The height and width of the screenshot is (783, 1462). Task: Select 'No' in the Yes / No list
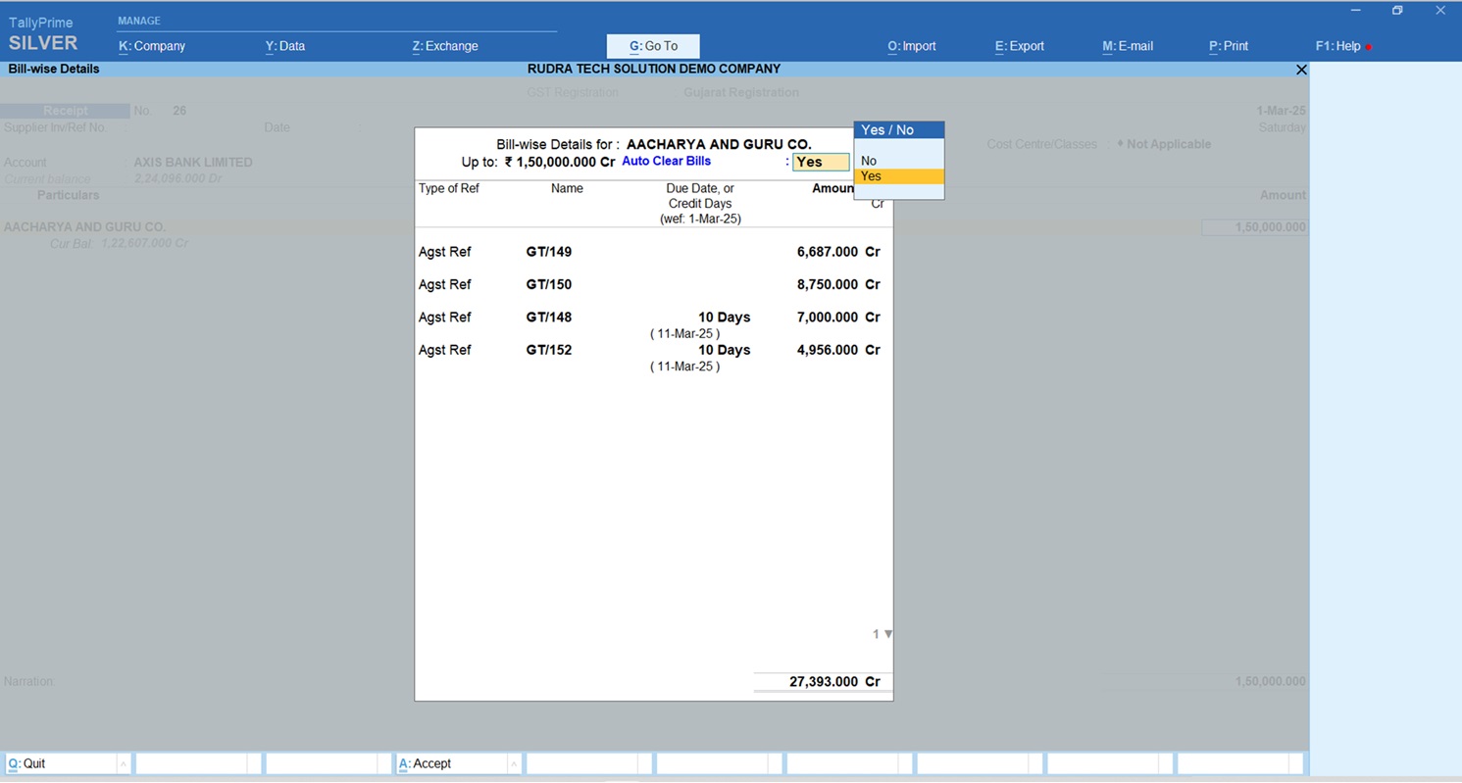869,161
